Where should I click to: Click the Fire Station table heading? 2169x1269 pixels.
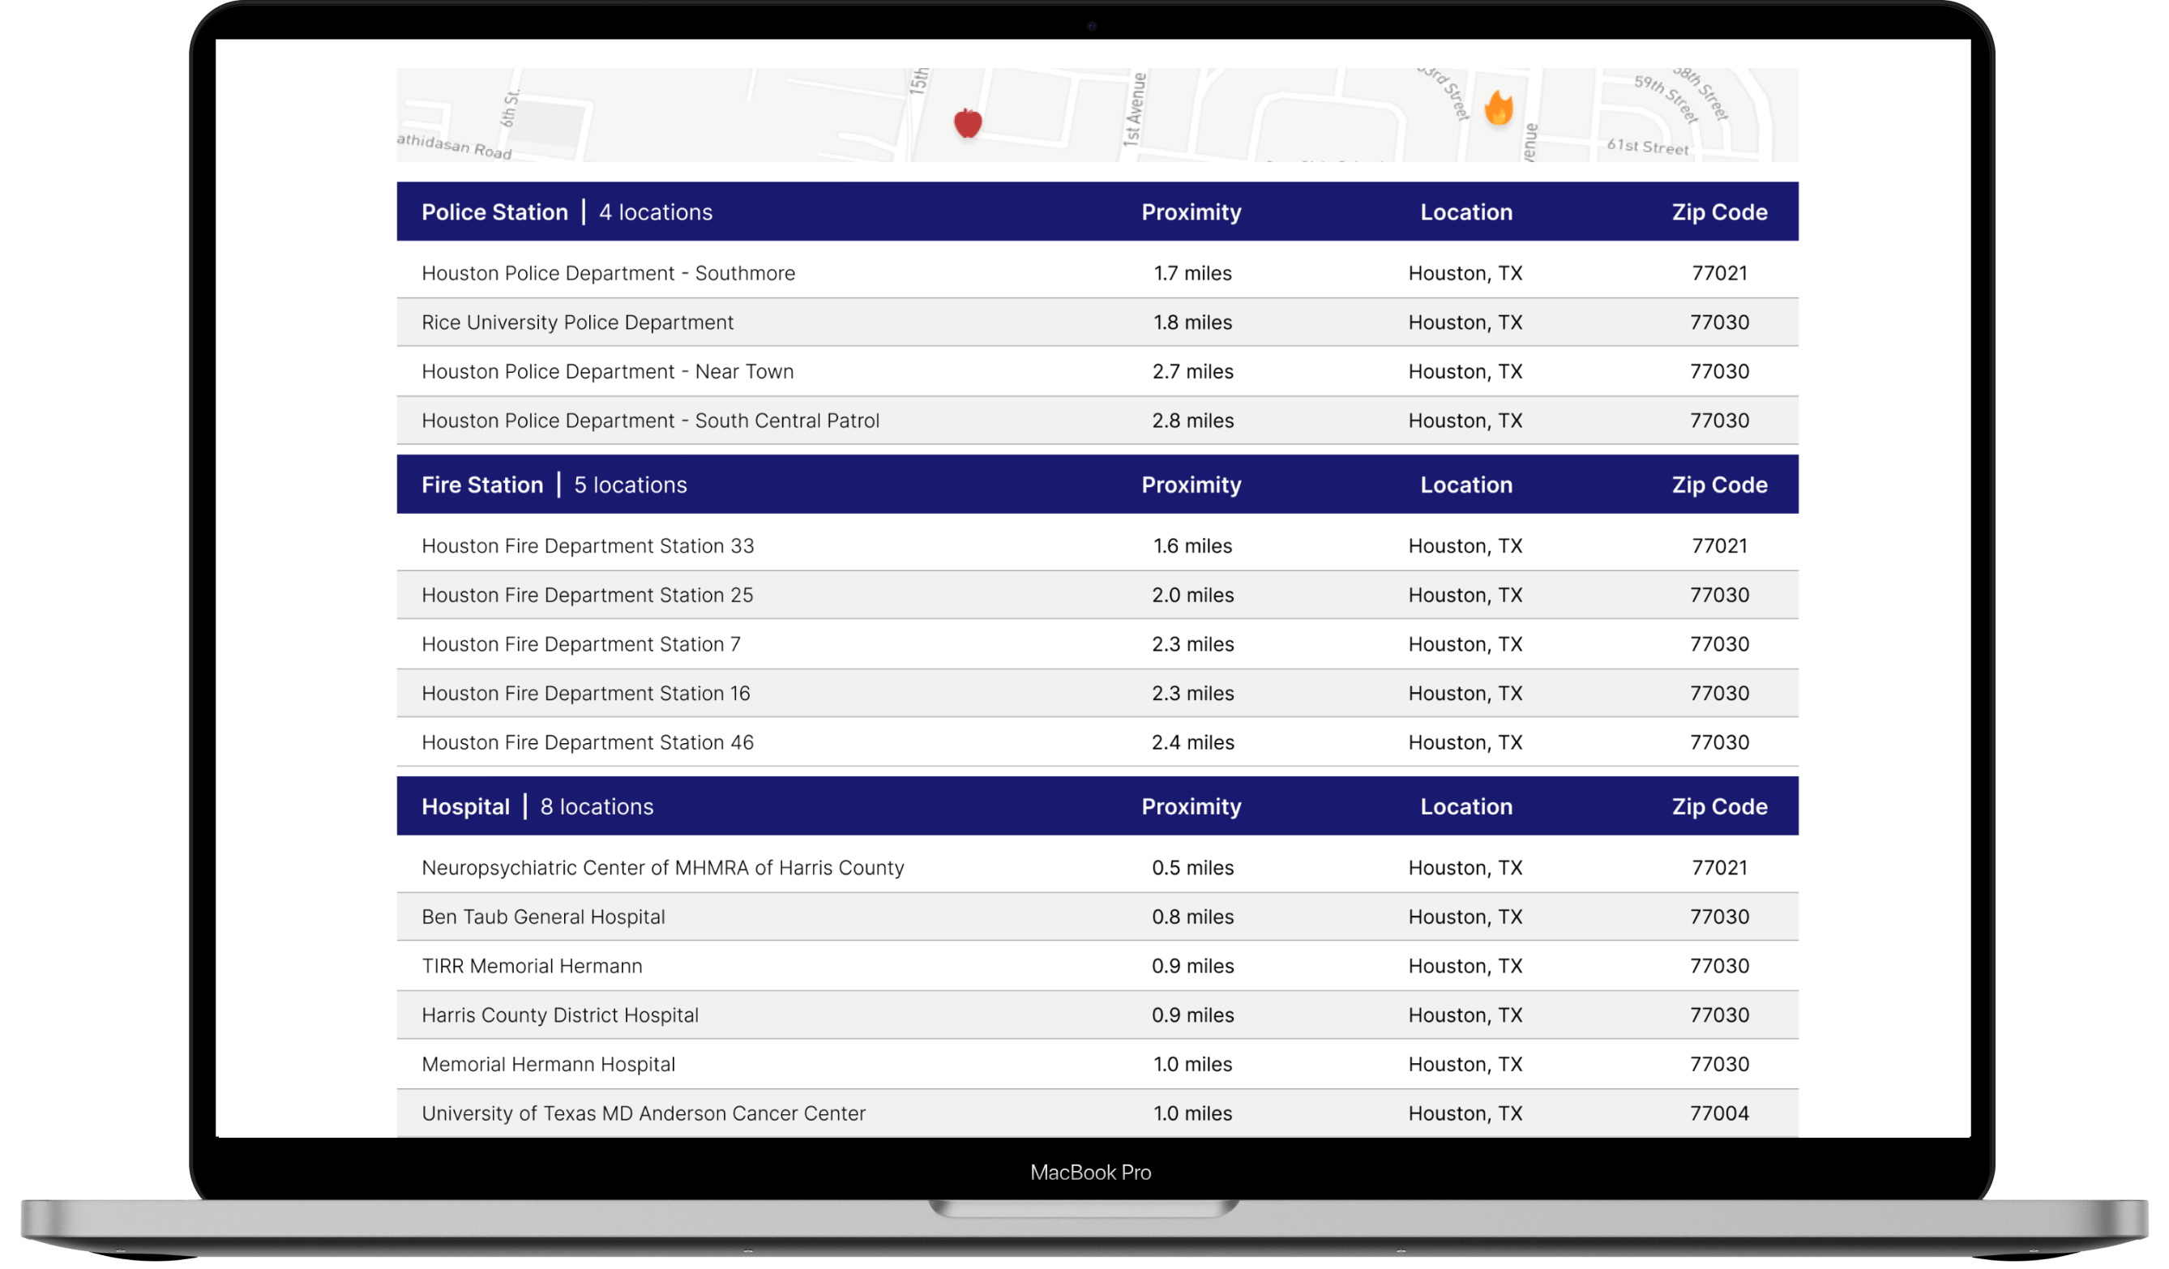pyautogui.click(x=482, y=485)
